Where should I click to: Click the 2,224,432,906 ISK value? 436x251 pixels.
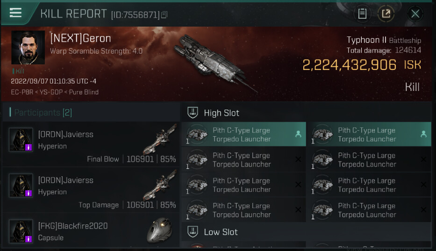point(349,65)
